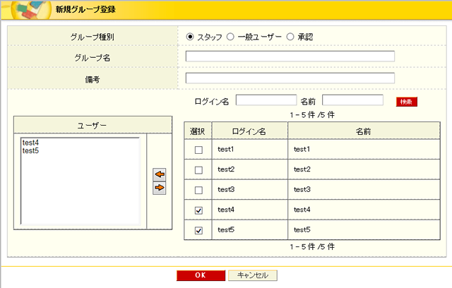Click the left arrow icon button
This screenshot has height=288, width=452.
point(160,174)
